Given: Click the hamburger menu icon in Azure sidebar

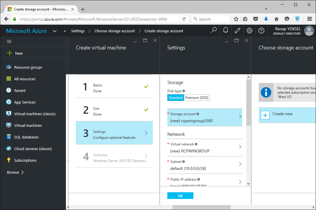Looking at the screenshot, I should coord(9,42).
